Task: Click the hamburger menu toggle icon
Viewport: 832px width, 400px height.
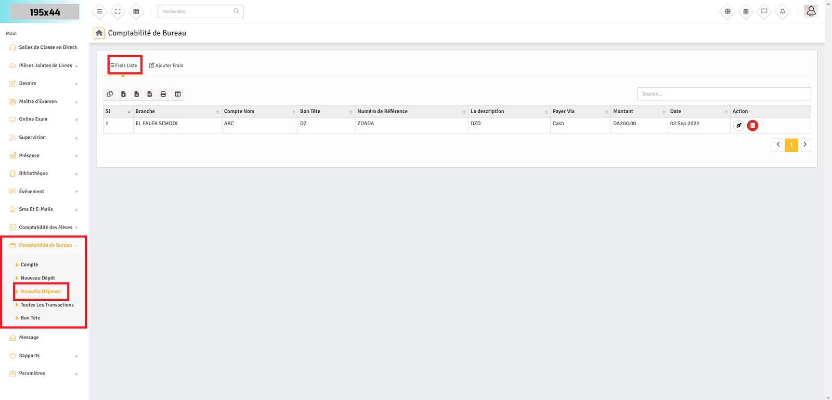Action: tap(99, 11)
